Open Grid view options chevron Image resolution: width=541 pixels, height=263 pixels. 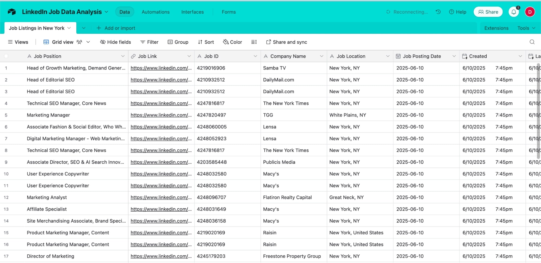(x=88, y=42)
